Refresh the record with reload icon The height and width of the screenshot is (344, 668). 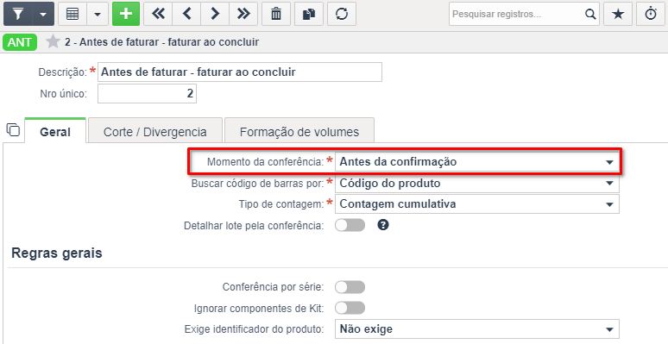pos(342,14)
